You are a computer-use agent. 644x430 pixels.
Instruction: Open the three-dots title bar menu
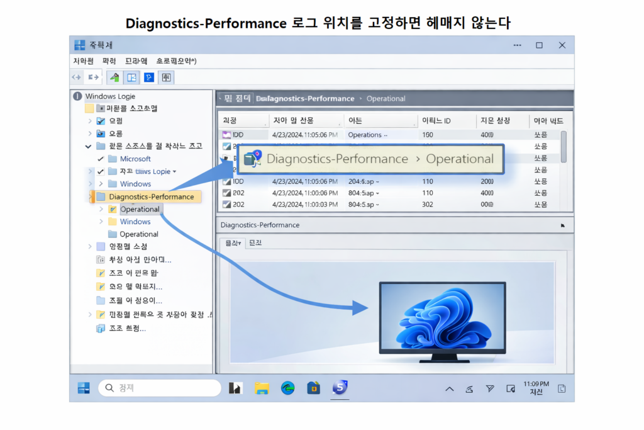pyautogui.click(x=518, y=45)
